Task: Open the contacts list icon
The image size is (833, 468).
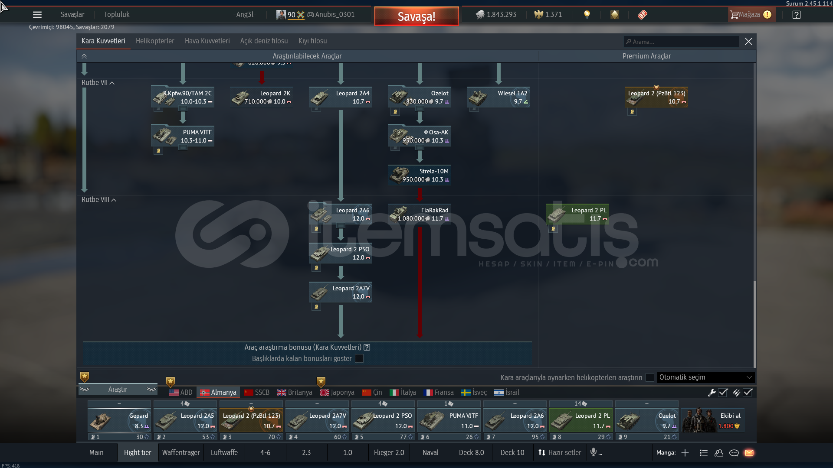Action: (x=704, y=453)
